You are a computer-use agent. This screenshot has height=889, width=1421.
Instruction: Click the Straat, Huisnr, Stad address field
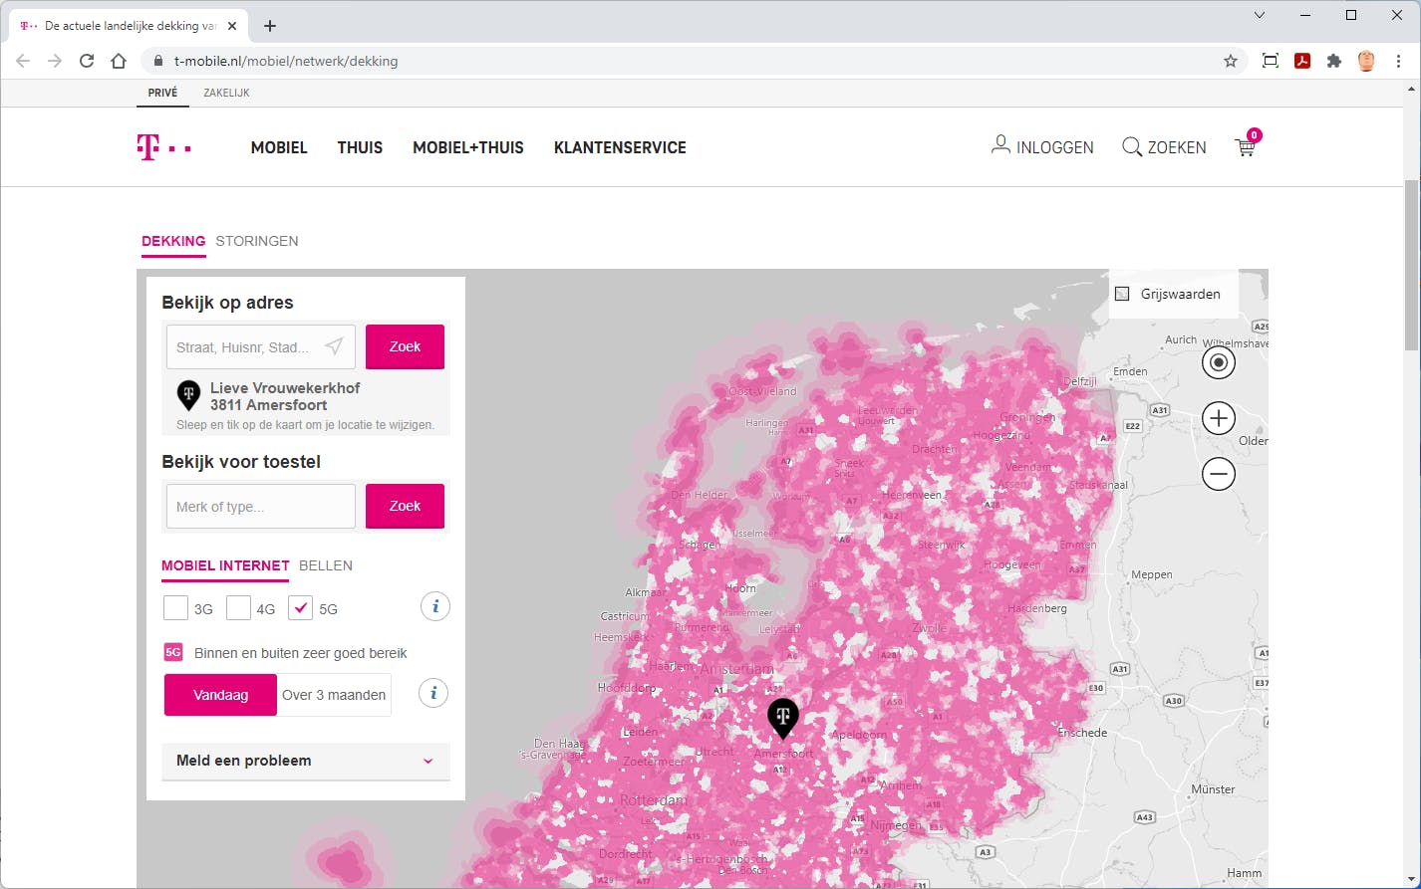point(244,347)
